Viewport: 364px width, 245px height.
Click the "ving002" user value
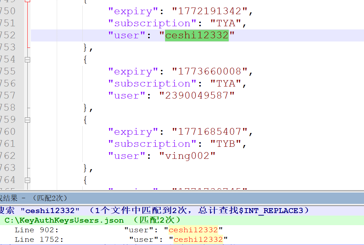pyautogui.click(x=187, y=156)
